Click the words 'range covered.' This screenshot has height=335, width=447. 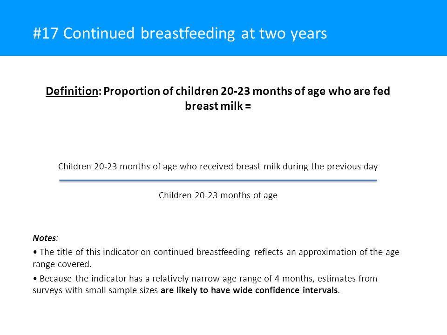(x=62, y=264)
